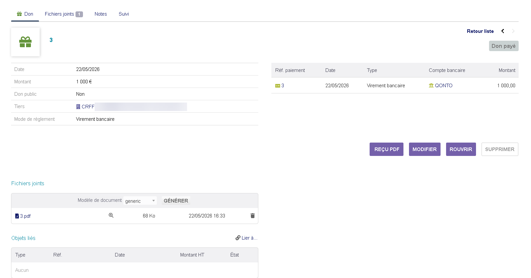The image size is (531, 278).
Task: Click the Fichiers joints section heading
Action: pyautogui.click(x=28, y=184)
